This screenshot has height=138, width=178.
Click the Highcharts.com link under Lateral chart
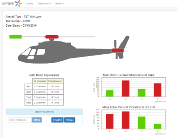coord(160,102)
